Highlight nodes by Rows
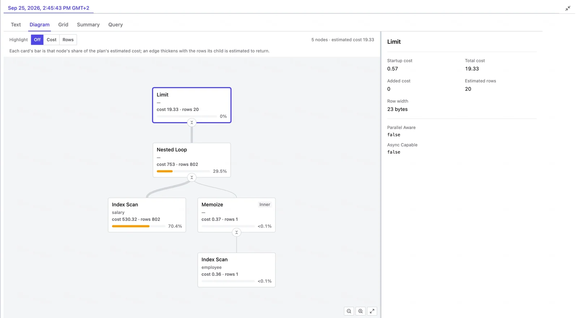The width and height of the screenshot is (578, 318). tap(68, 40)
